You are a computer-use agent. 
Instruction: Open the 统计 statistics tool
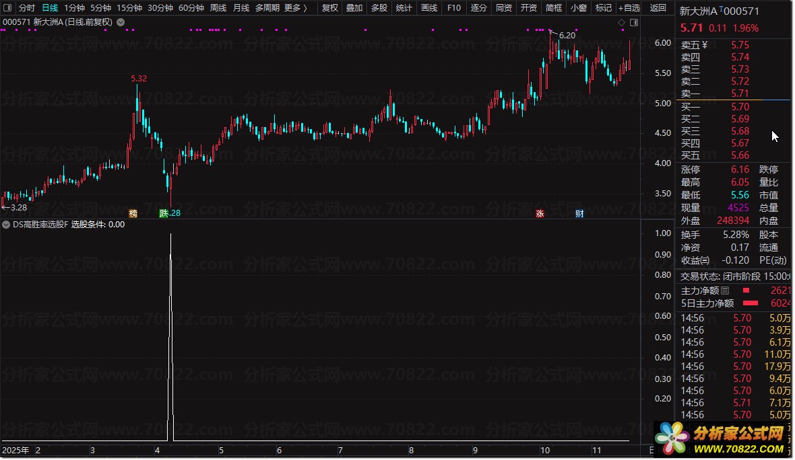click(x=404, y=7)
